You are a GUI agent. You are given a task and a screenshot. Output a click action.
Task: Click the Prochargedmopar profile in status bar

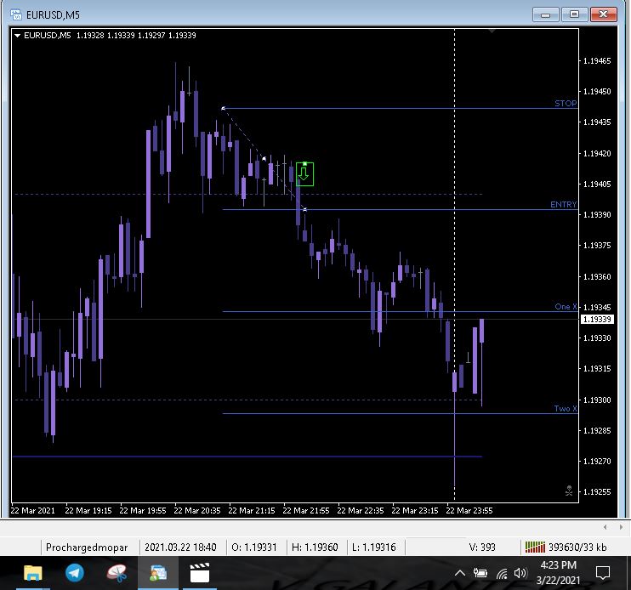[x=87, y=547]
